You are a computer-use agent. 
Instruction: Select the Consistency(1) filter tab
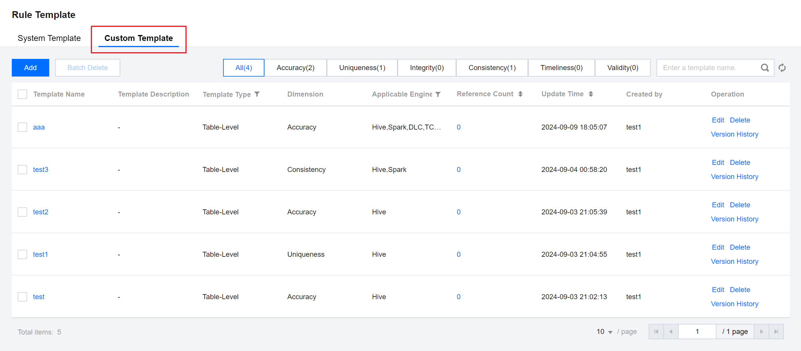492,68
